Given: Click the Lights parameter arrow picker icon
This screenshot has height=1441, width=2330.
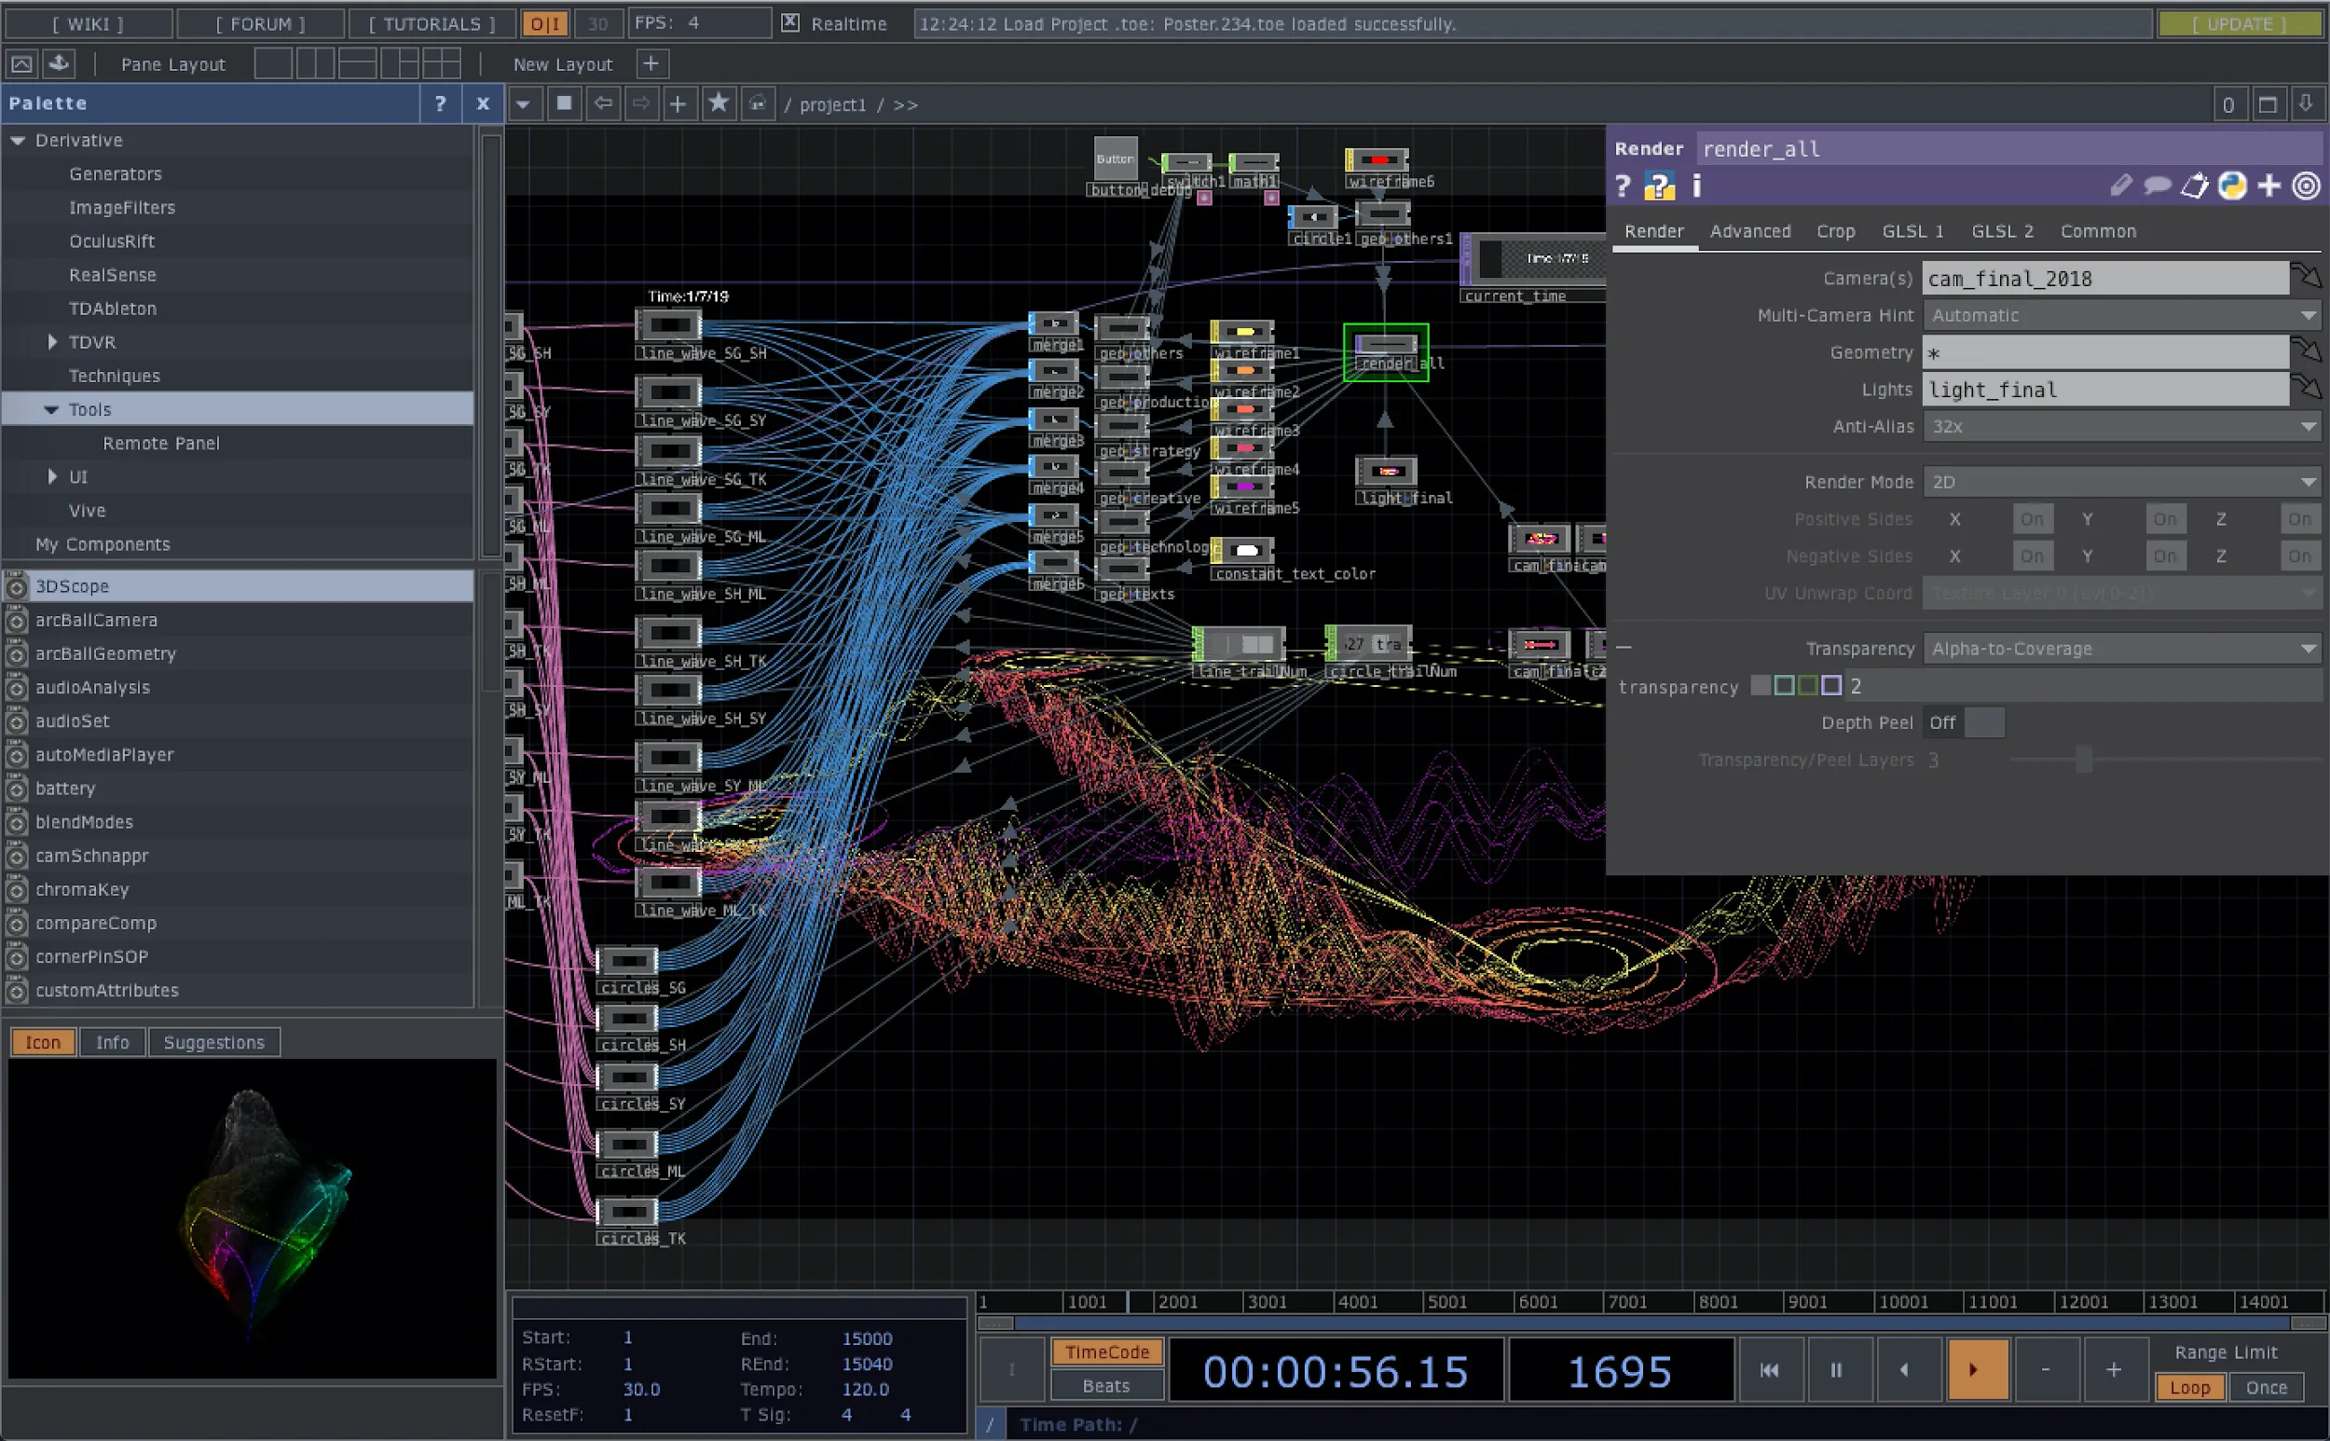Looking at the screenshot, I should pos(2306,388).
